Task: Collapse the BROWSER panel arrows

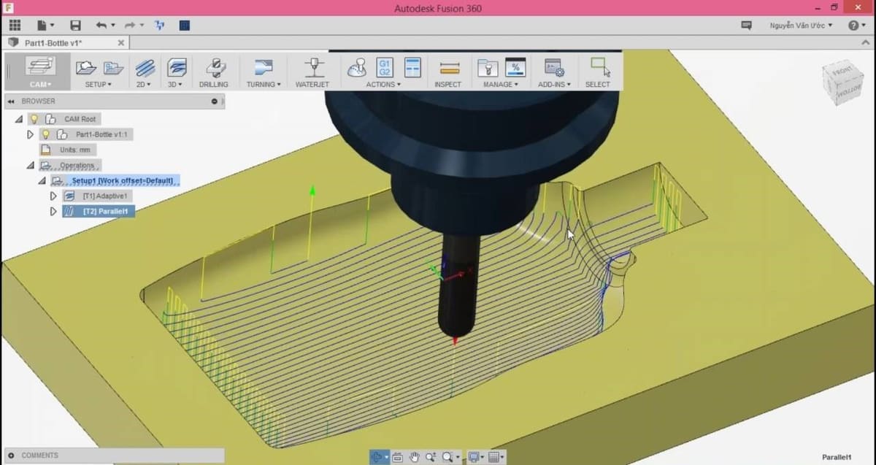Action: 11,101
